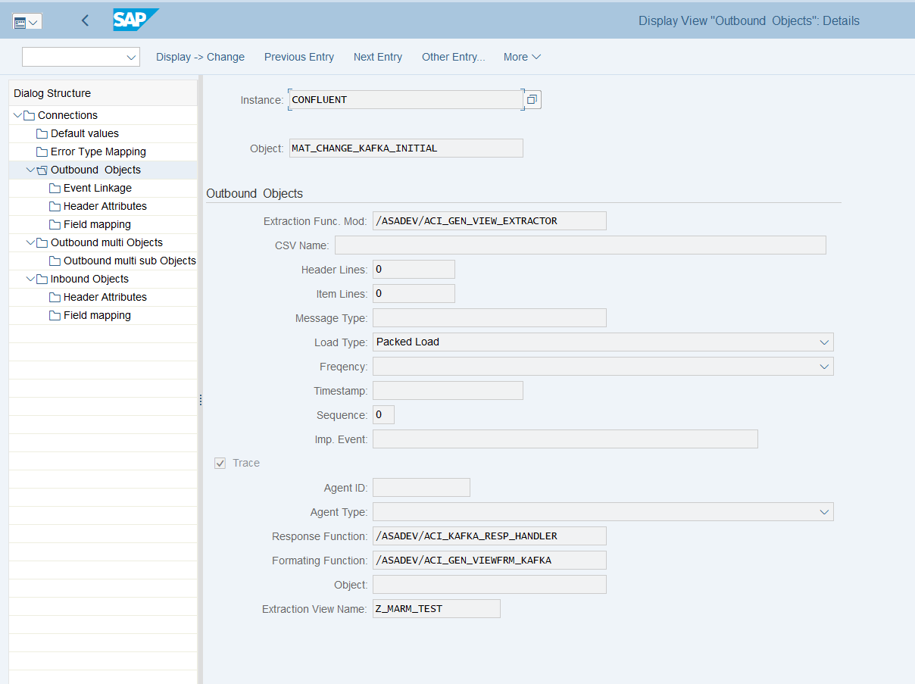The height and width of the screenshot is (684, 915).
Task: Open the system menu icon at top left
Action: [x=27, y=22]
